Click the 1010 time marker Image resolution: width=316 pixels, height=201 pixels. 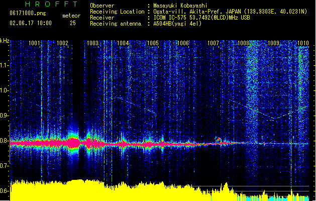point(303,43)
